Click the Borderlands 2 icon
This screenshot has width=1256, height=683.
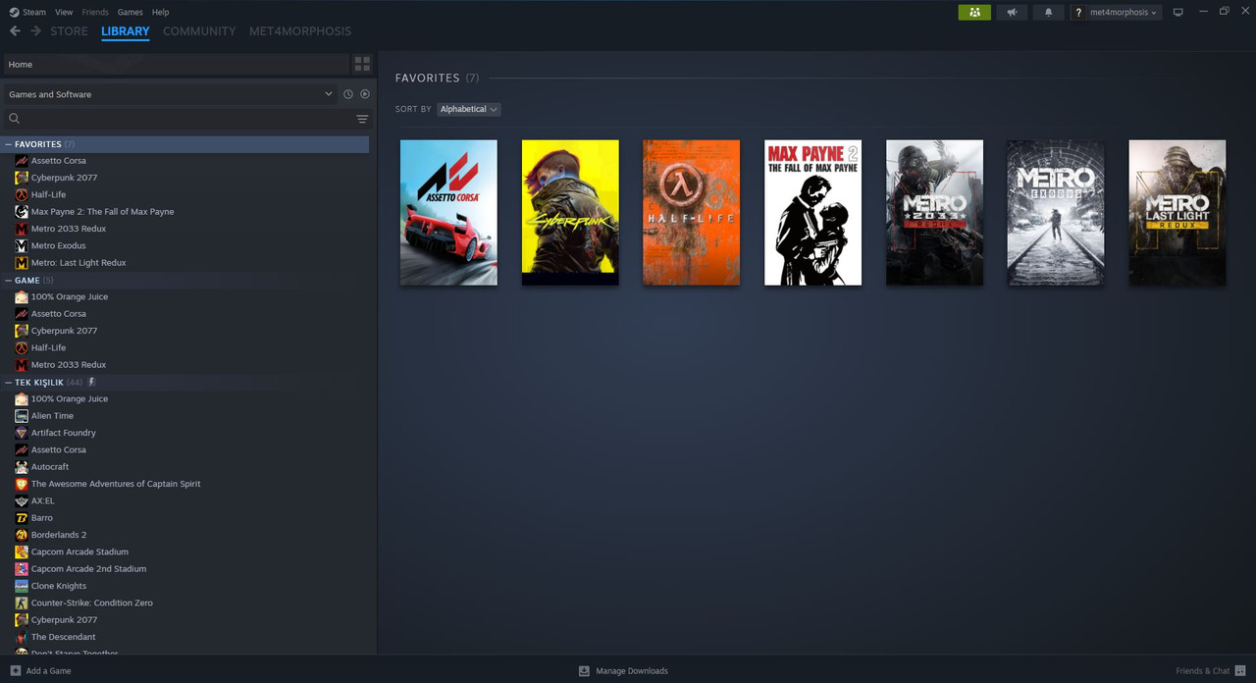[x=22, y=535]
